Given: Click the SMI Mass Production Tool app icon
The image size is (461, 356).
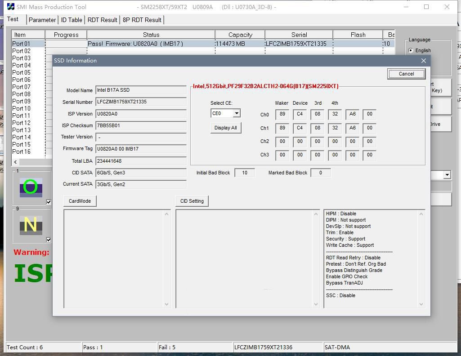Looking at the screenshot, I should 11,6.
